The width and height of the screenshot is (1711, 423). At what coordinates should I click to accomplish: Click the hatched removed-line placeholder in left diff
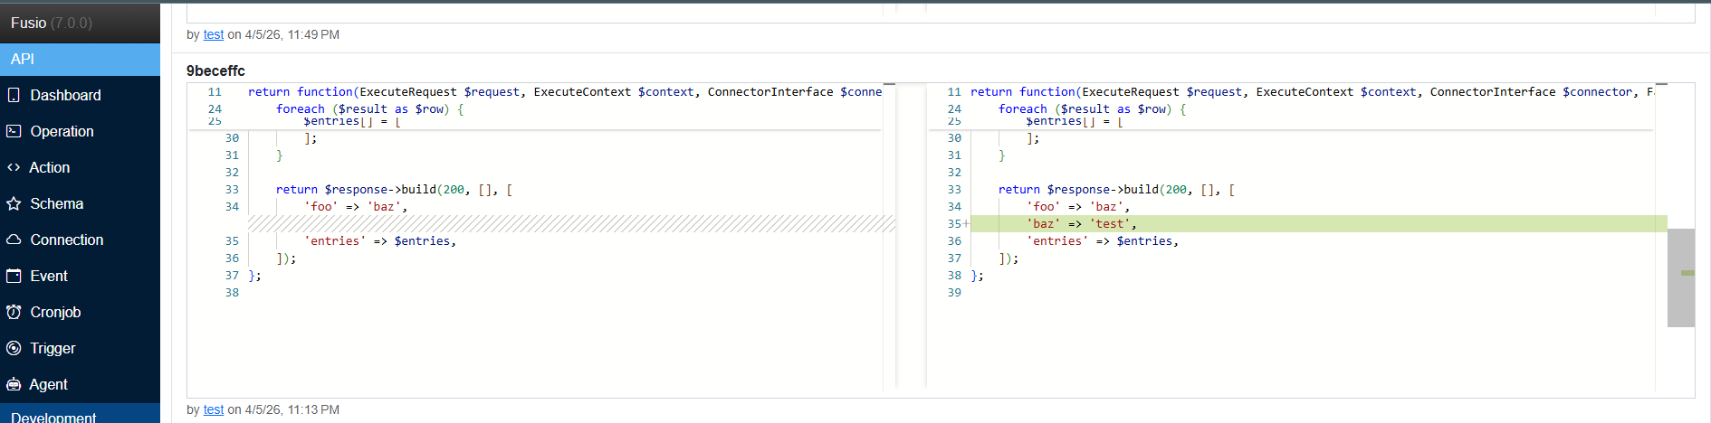click(x=571, y=223)
